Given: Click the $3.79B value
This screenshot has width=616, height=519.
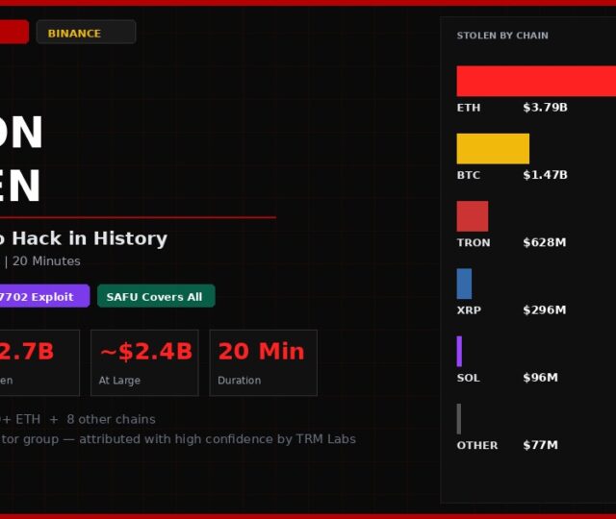Looking at the screenshot, I should [x=545, y=108].
